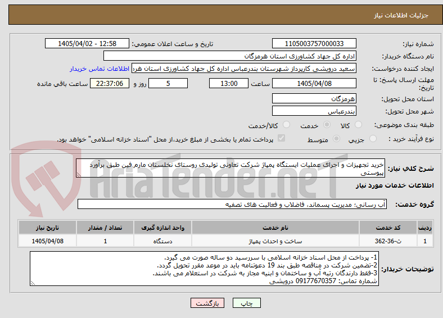
Task: Click the description textarea resize handle
Action: coord(79,175)
